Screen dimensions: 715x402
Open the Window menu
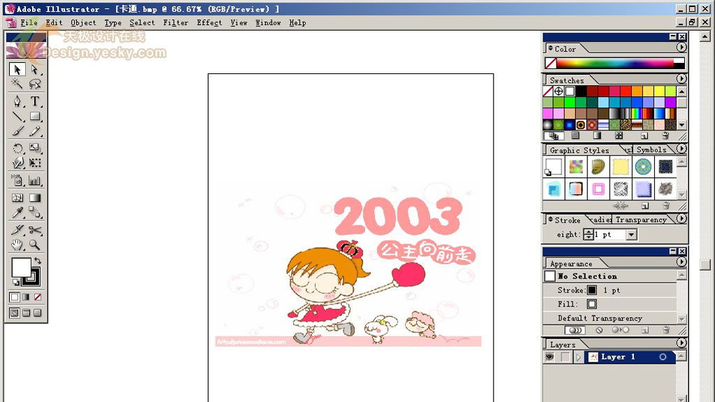[x=268, y=22]
